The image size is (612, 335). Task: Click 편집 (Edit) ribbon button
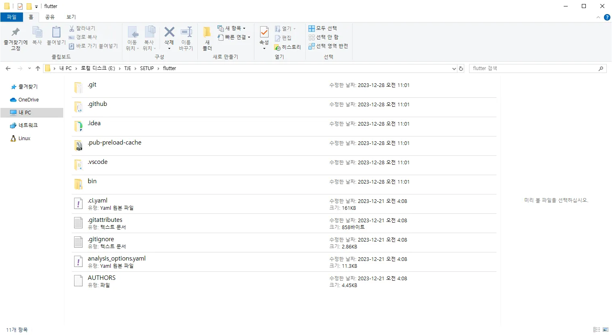click(283, 38)
